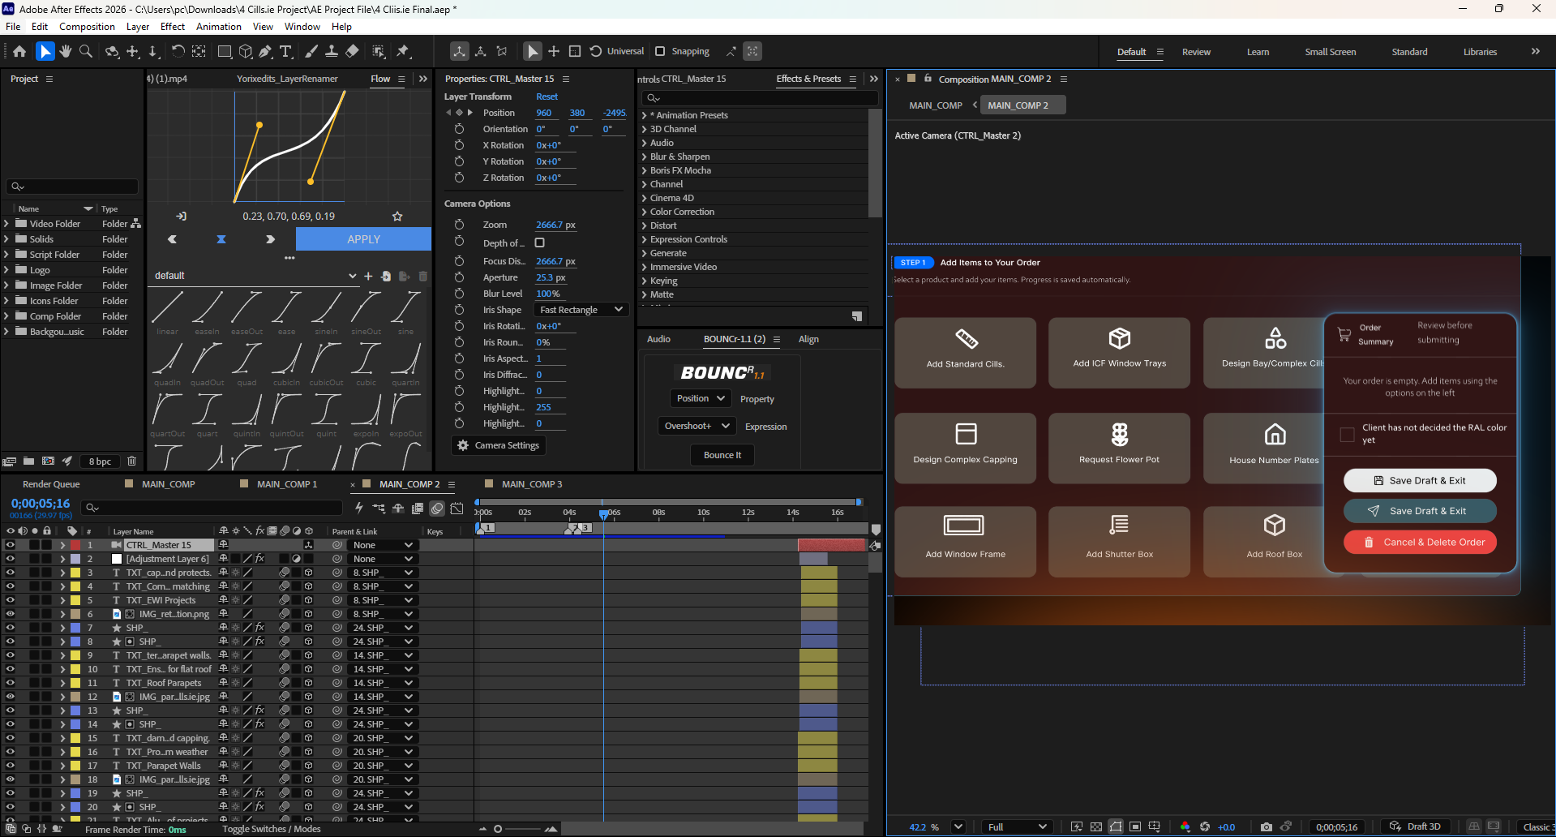The image size is (1556, 837).
Task: Take a snapshot in composition viewer
Action: (x=1267, y=827)
